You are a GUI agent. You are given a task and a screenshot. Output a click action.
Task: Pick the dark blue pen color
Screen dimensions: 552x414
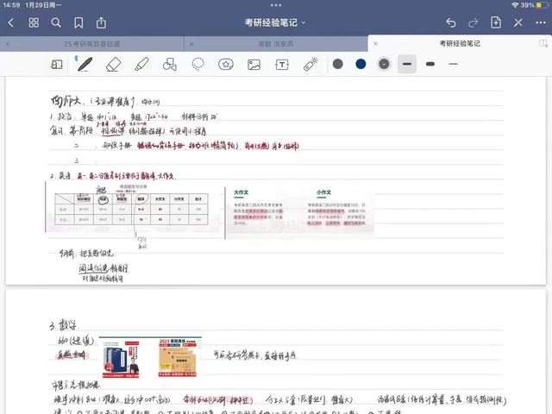[361, 64]
